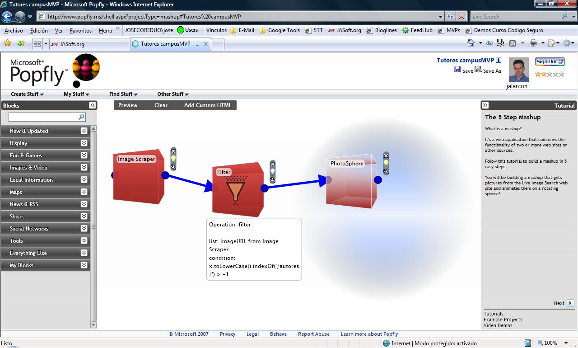
Task: Click the browser Refresh button
Action: (450, 17)
